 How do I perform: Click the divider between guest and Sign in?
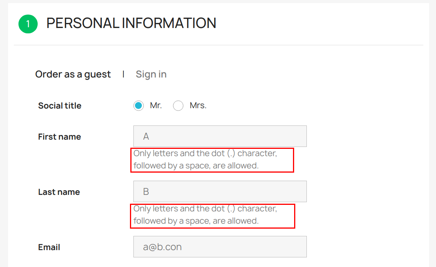point(123,74)
